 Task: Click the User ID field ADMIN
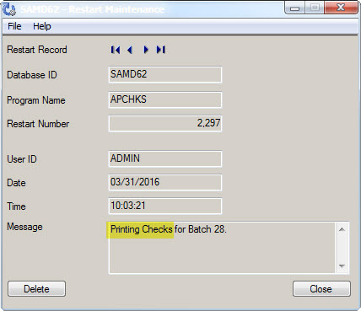pos(165,158)
